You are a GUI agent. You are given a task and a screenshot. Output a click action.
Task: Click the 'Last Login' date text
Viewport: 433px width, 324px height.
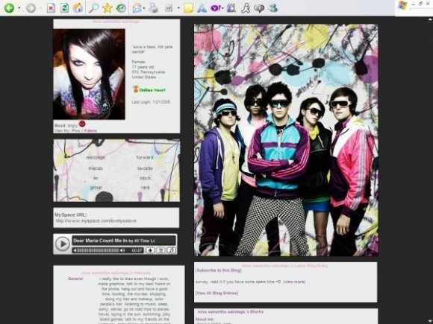point(151,102)
